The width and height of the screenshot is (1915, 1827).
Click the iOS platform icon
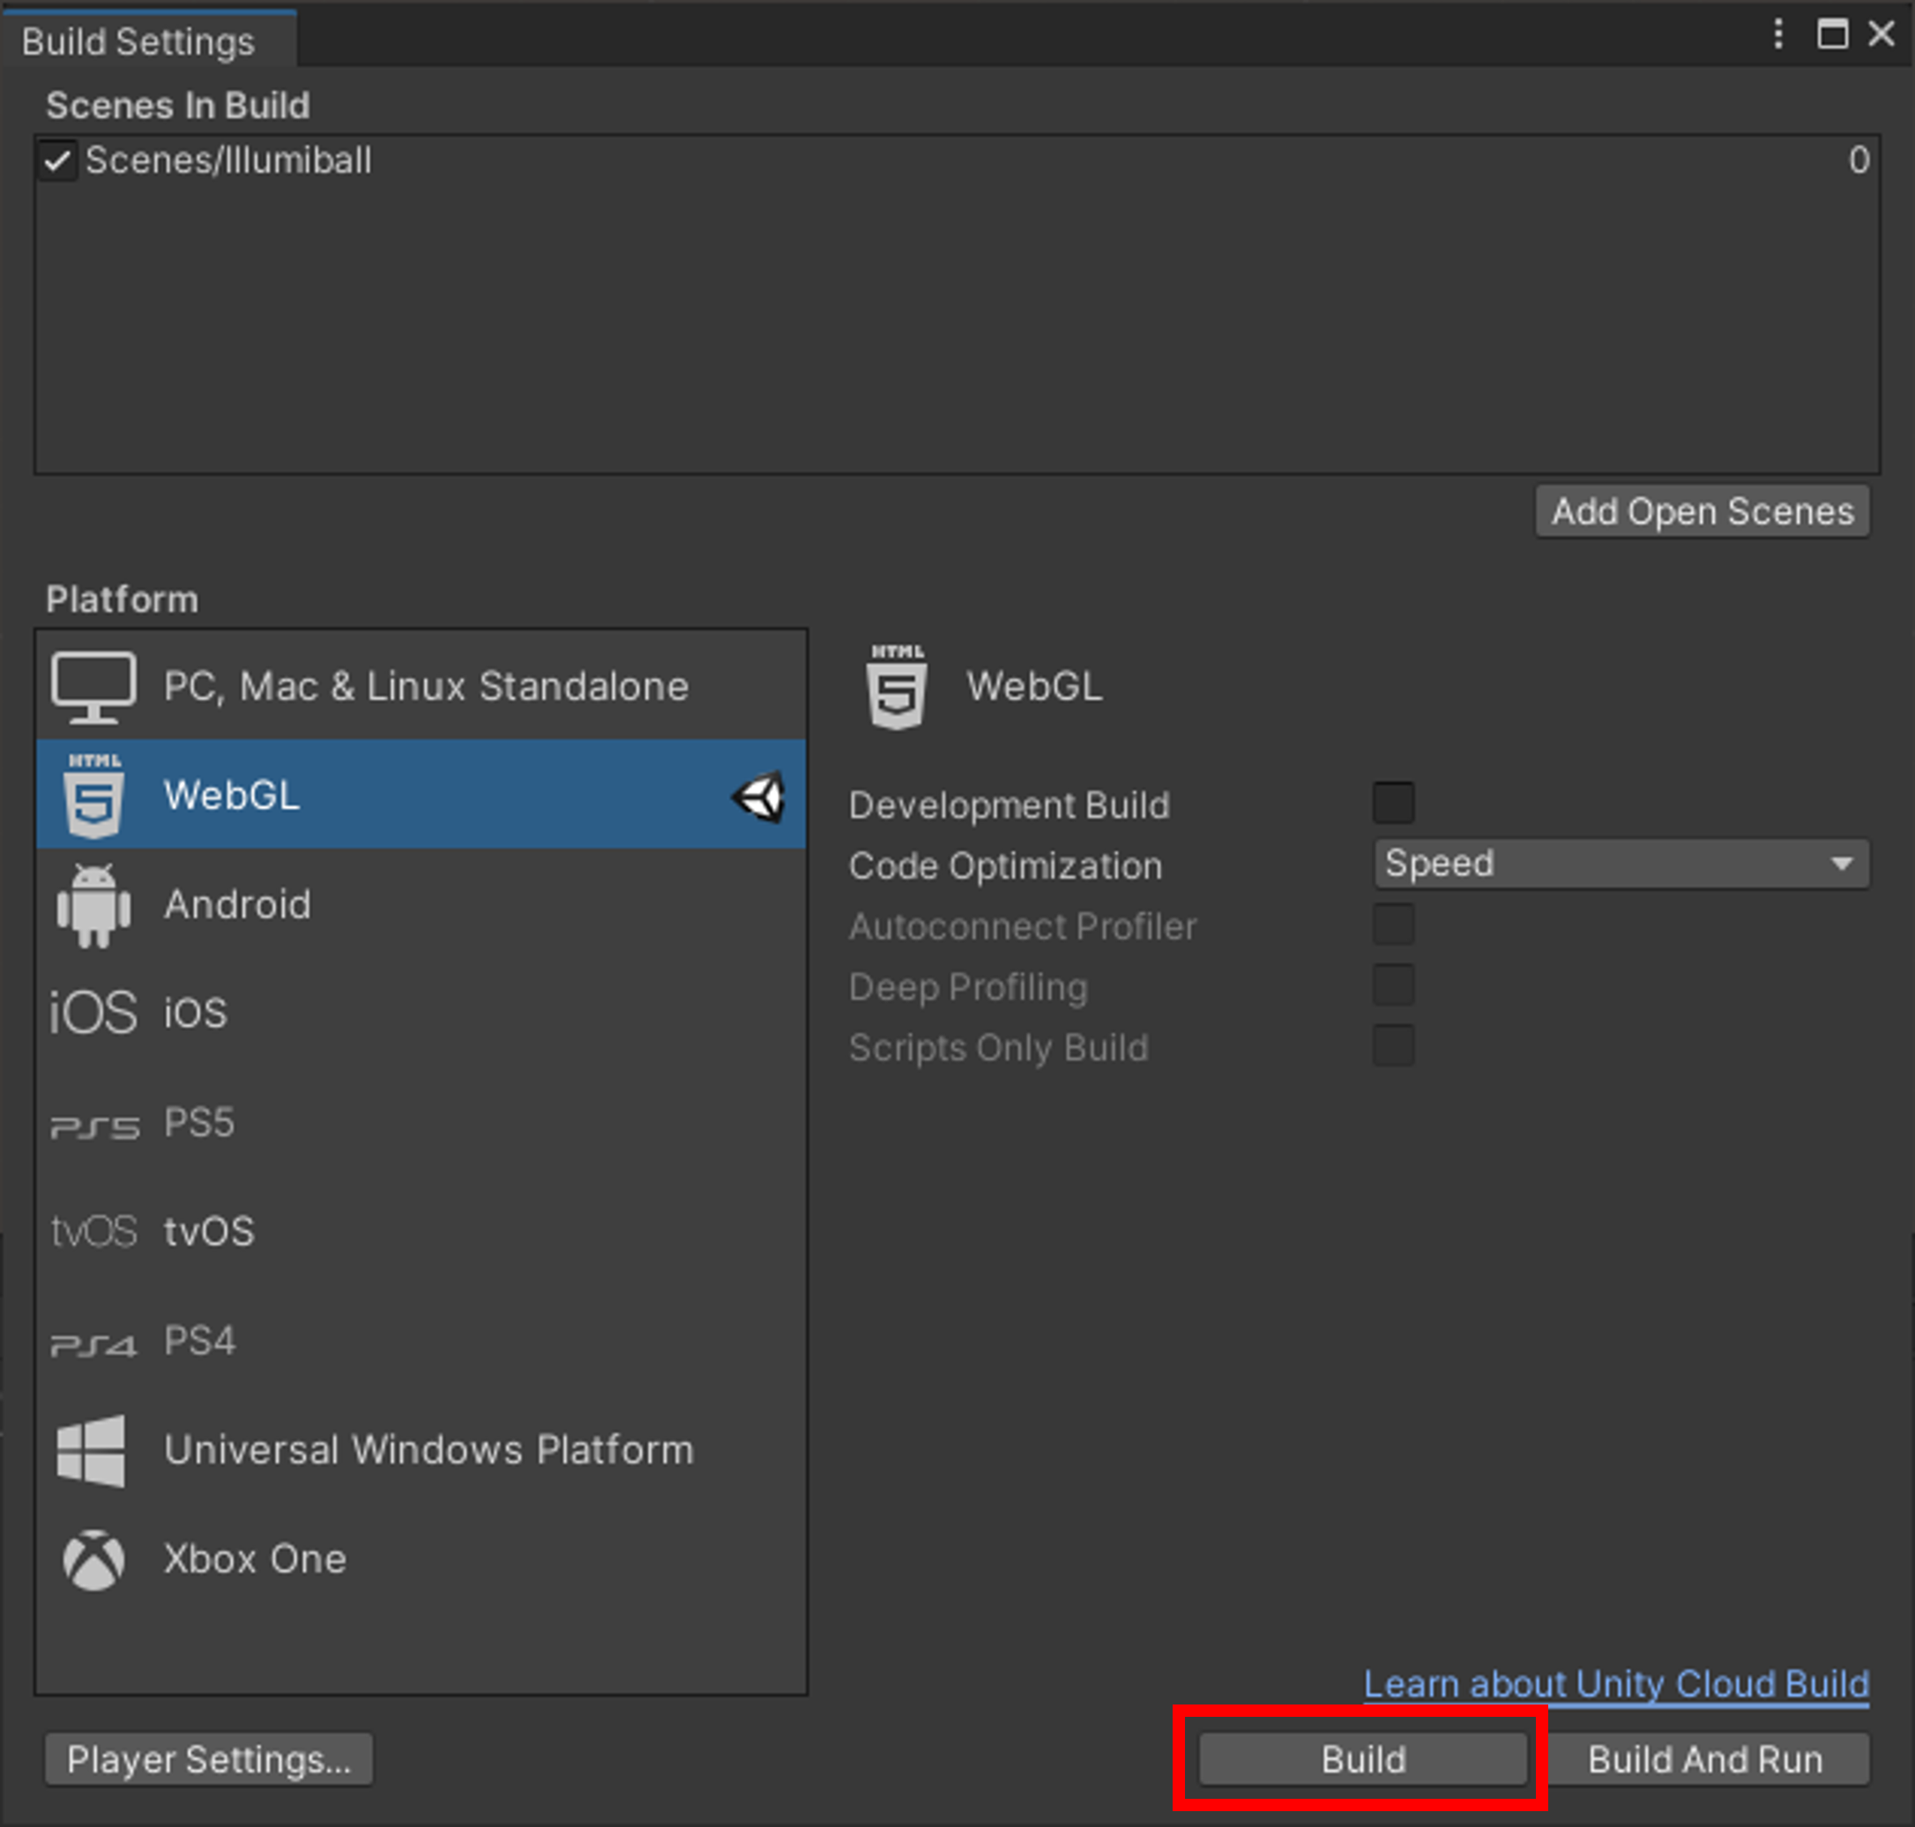click(93, 1013)
